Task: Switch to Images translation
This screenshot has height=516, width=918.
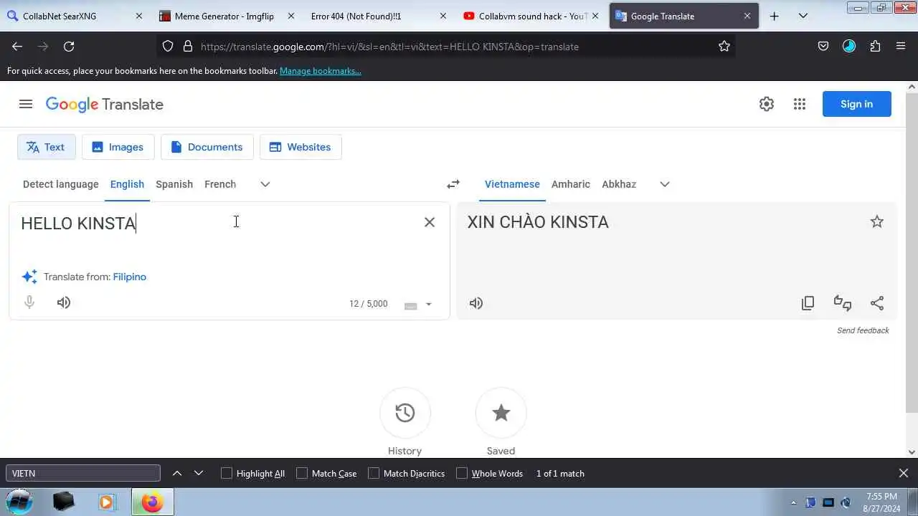Action: coord(118,147)
